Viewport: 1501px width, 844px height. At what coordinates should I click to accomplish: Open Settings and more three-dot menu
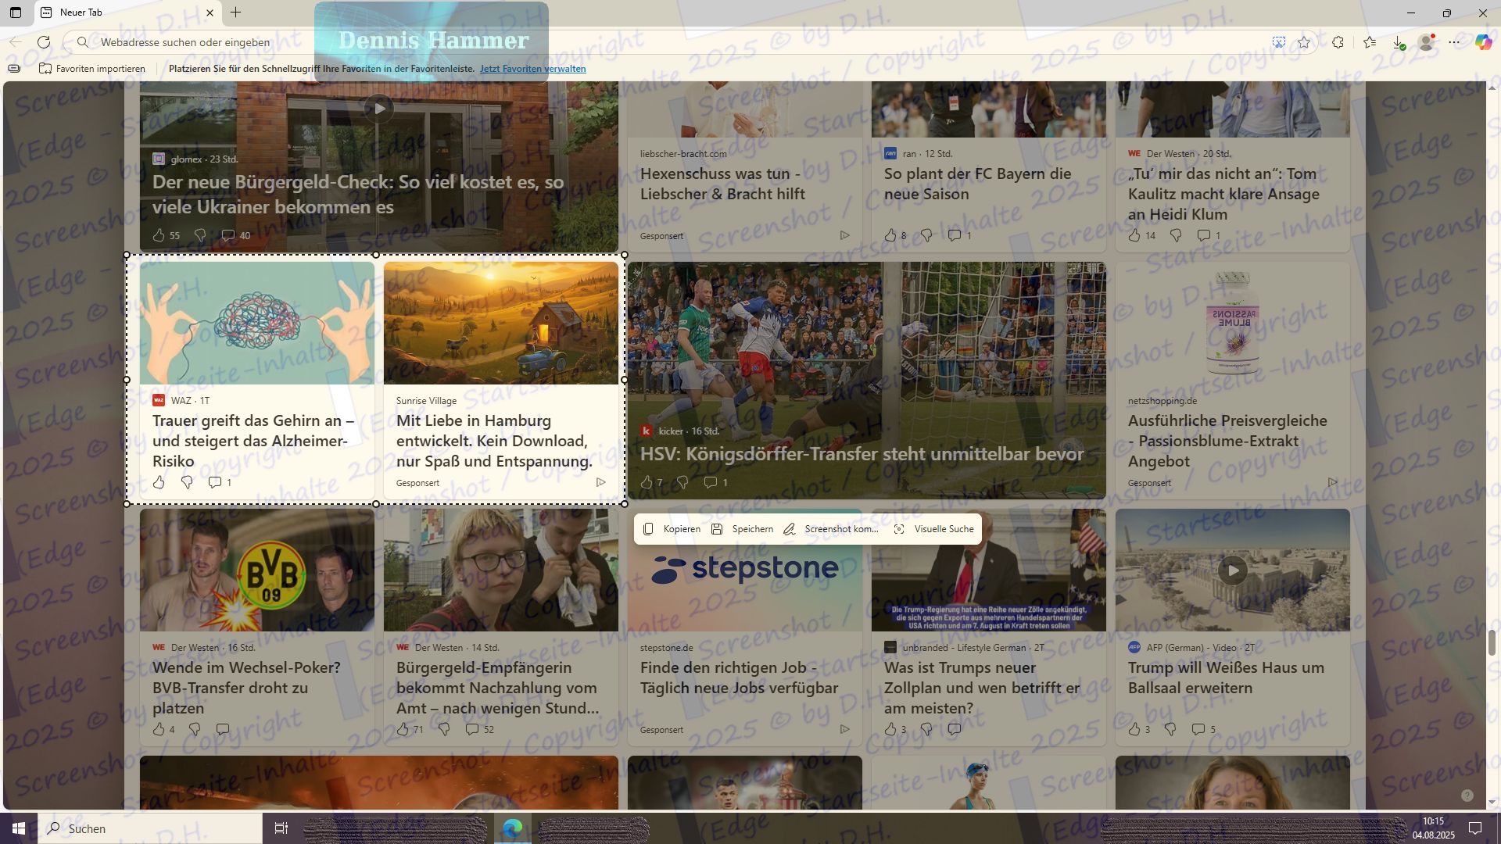(1454, 42)
